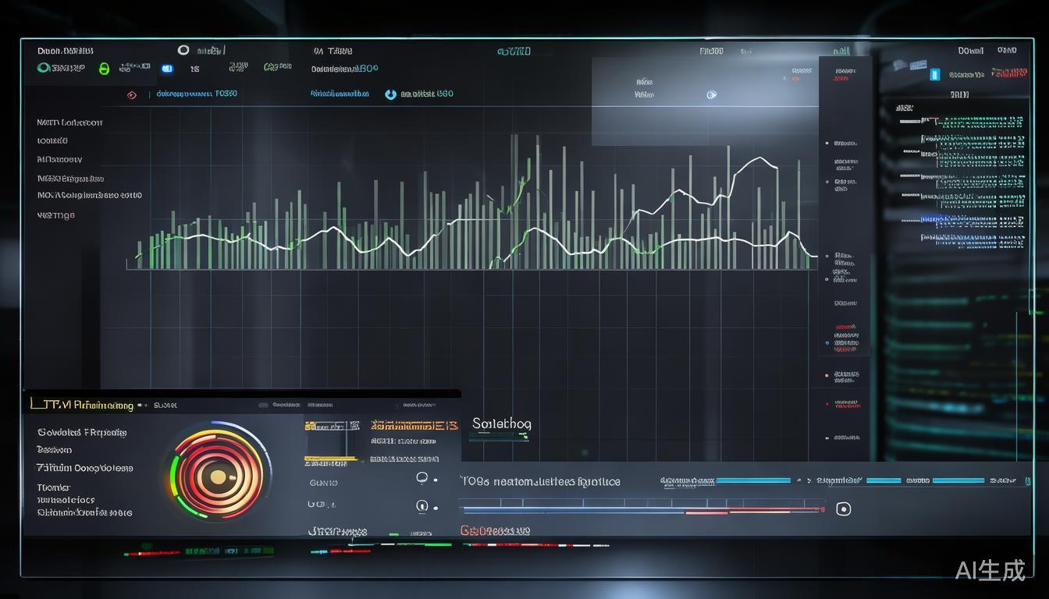Click the square record icon beside timeline
The height and width of the screenshot is (599, 1049).
(x=842, y=509)
